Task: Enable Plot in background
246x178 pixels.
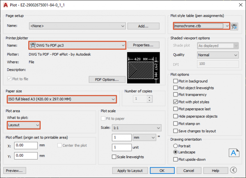Action: click(x=175, y=81)
